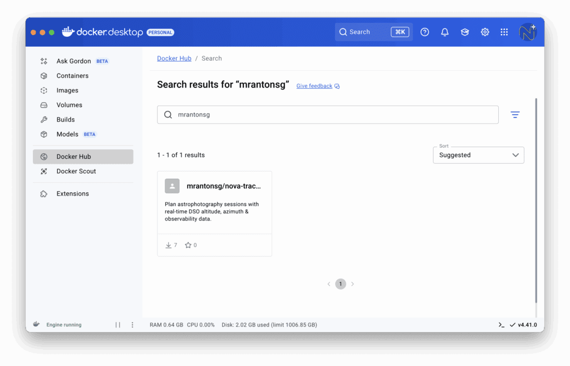Click the Volumes disk icon
This screenshot has width=570, height=366.
[43, 105]
